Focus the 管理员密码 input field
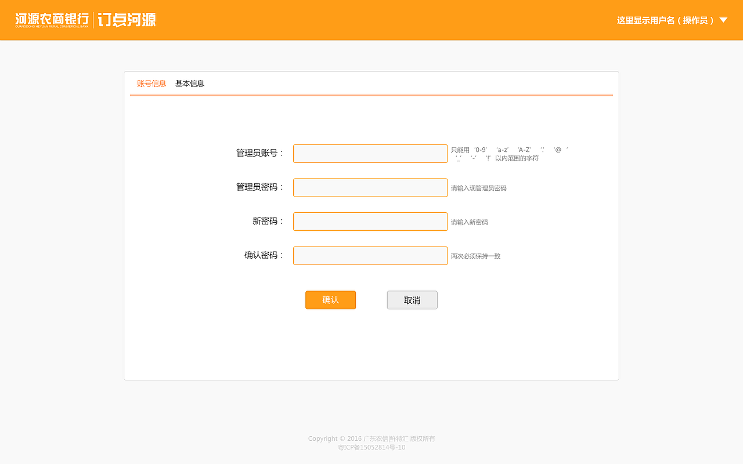The image size is (743, 464). tap(370, 187)
